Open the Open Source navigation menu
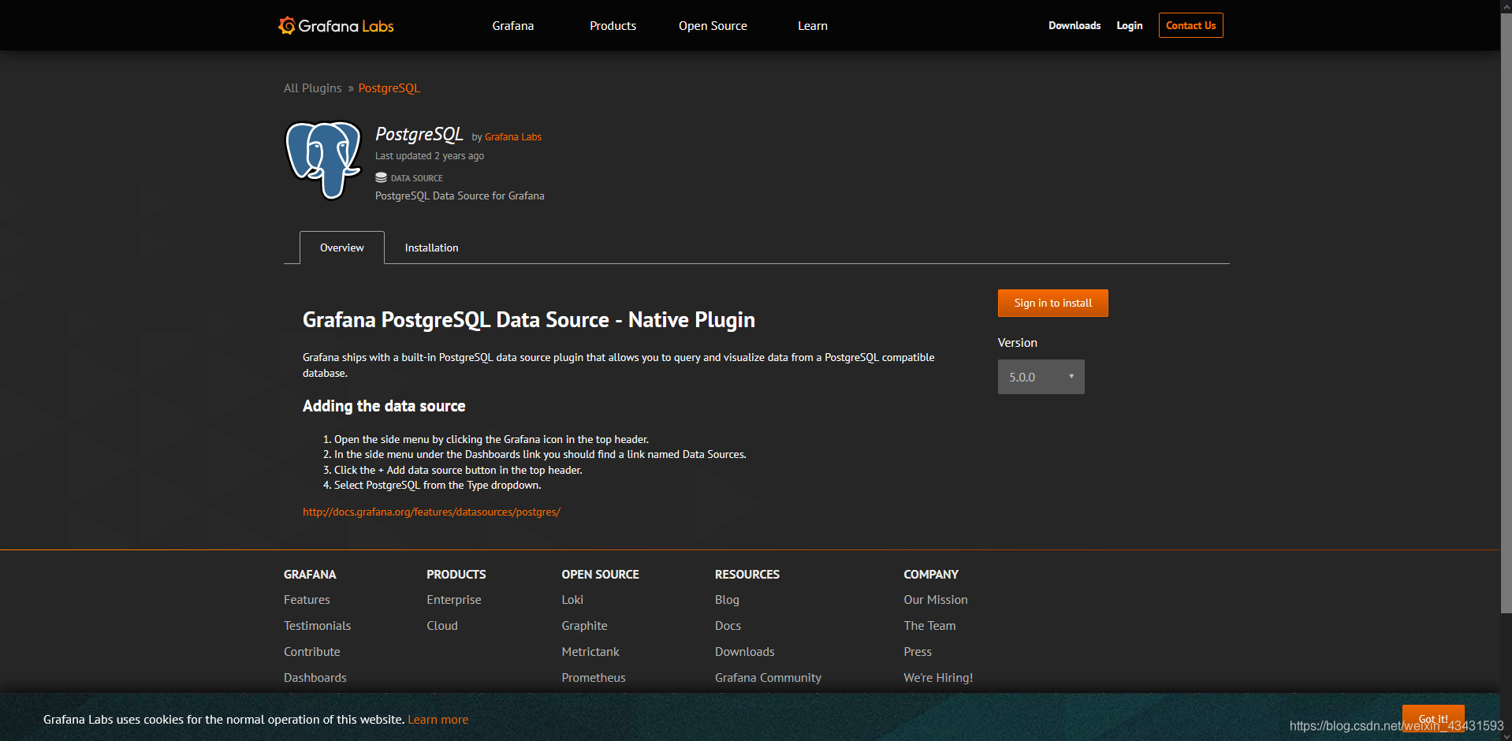The height and width of the screenshot is (741, 1512). pyautogui.click(x=713, y=26)
